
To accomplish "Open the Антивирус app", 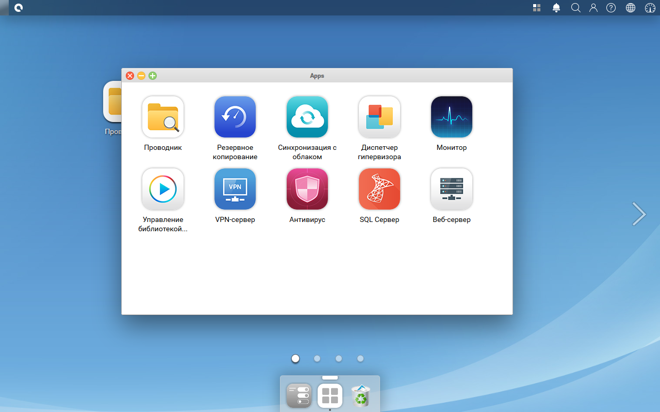I will 307,189.
